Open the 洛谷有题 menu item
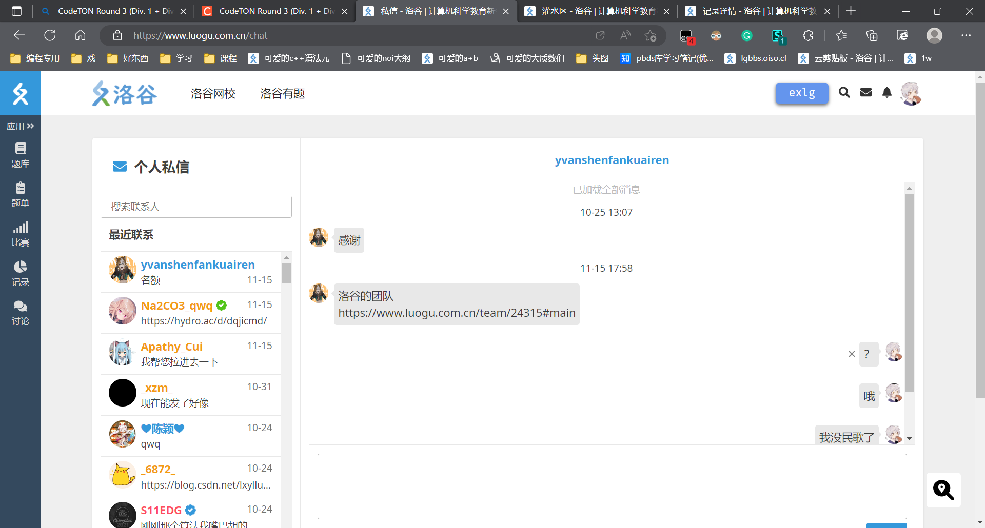985x528 pixels. pyautogui.click(x=283, y=94)
